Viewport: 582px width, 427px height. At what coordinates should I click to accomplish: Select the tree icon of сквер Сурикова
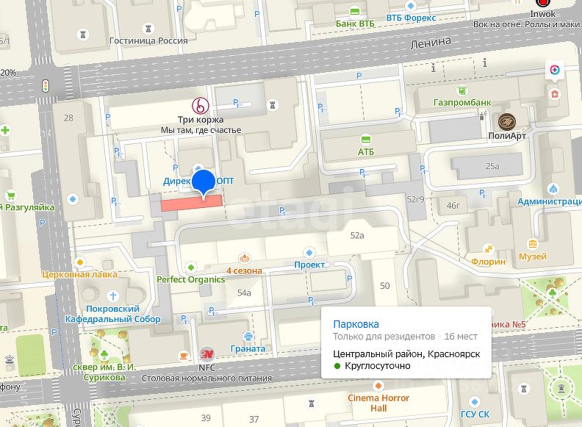[x=104, y=354]
